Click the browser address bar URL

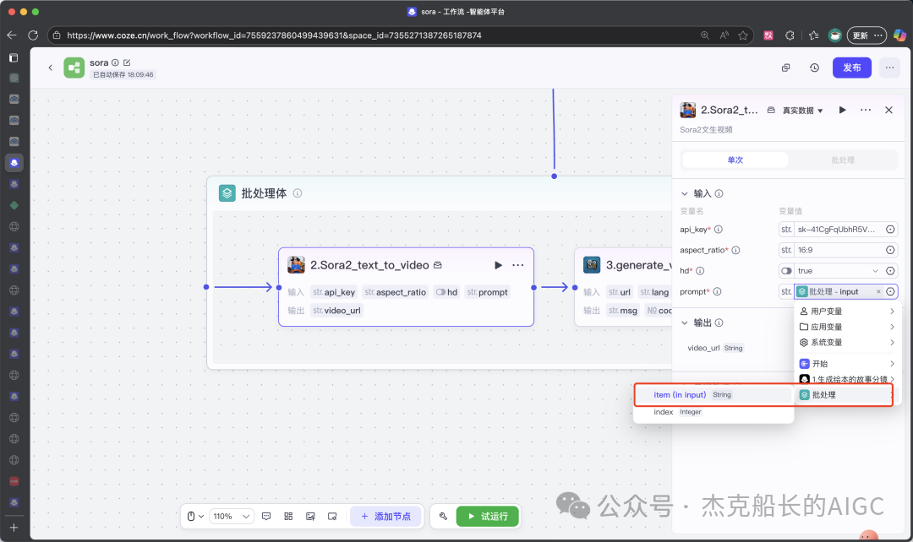(x=274, y=35)
